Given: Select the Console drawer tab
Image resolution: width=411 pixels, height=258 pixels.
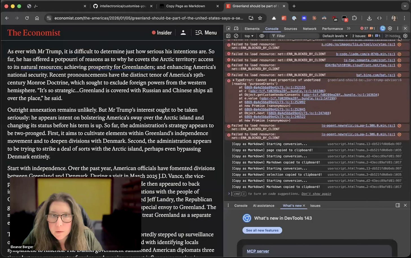Looking at the screenshot, I should (x=241, y=206).
